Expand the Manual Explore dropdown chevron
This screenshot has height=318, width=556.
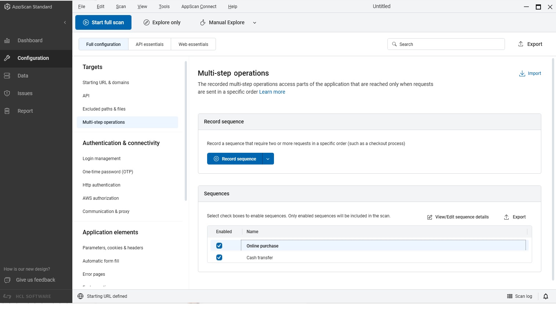pyautogui.click(x=254, y=23)
